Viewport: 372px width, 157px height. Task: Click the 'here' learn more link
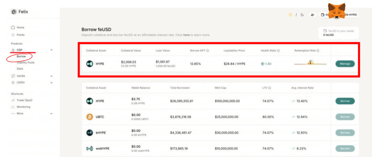point(186,35)
